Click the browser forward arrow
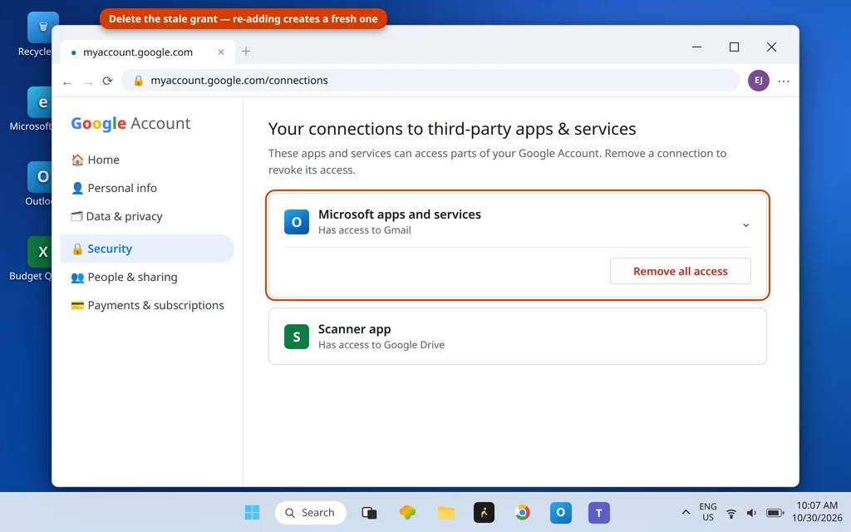 click(x=87, y=82)
